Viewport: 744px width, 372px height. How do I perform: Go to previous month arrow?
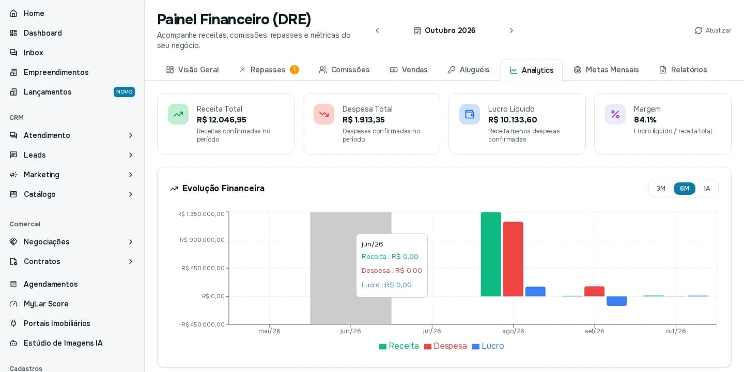(377, 30)
